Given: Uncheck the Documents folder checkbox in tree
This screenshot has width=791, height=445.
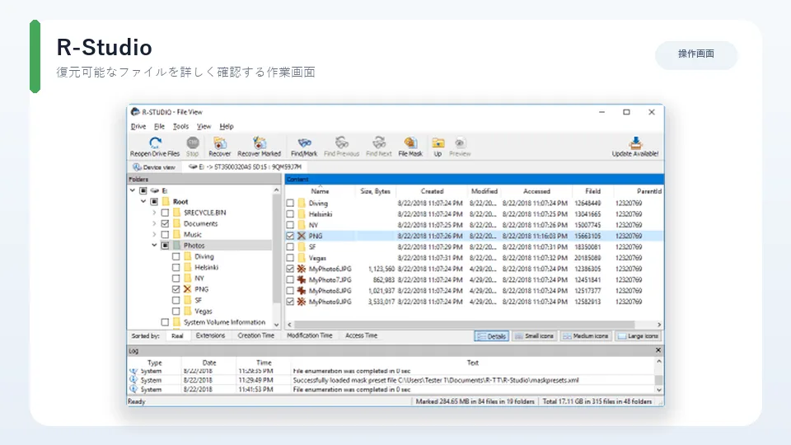Looking at the screenshot, I should (x=165, y=223).
